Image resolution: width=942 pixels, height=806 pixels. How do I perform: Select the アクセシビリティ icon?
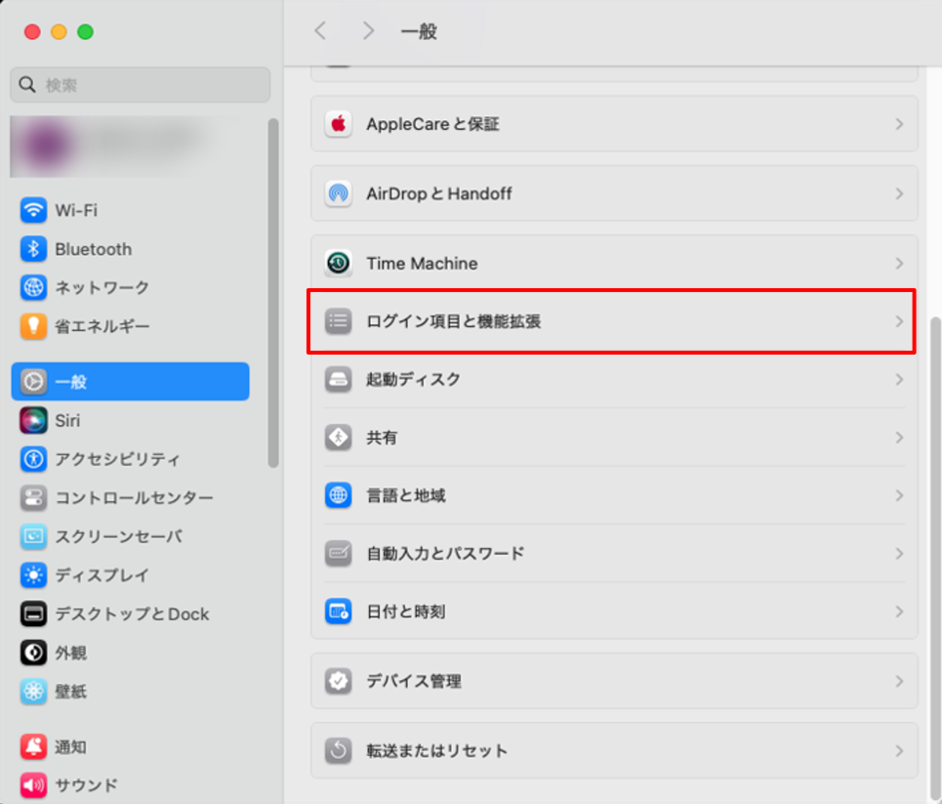[29, 459]
